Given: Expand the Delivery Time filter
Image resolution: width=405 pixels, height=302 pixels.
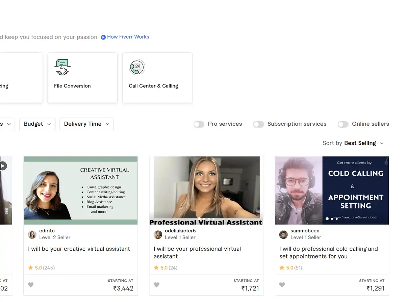Looking at the screenshot, I should click(86, 124).
